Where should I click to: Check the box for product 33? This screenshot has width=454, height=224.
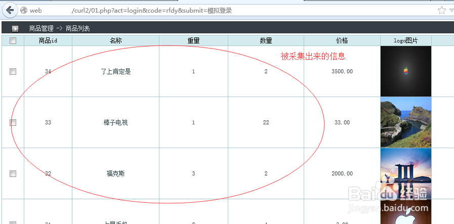click(x=13, y=123)
